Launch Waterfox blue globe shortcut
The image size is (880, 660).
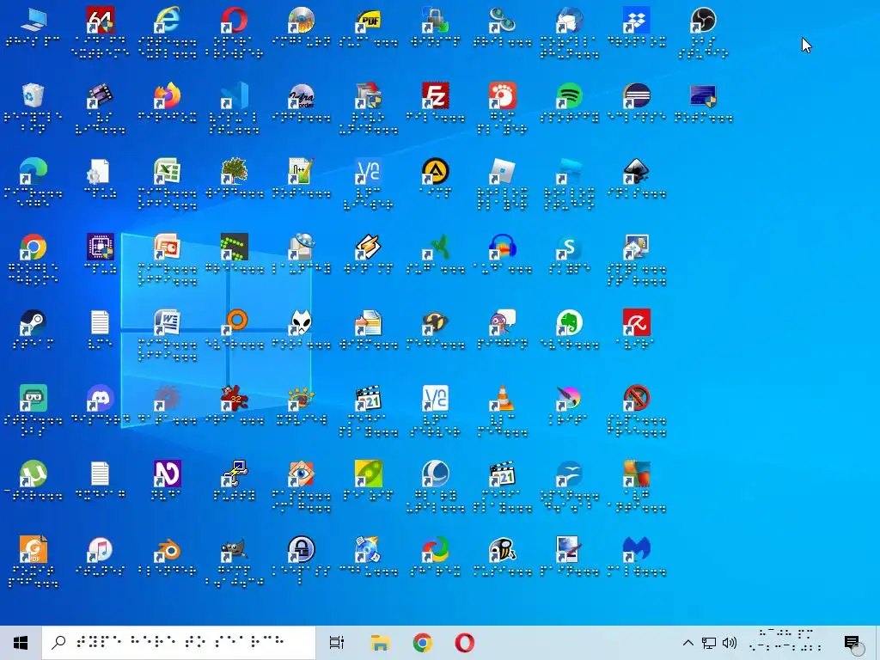[x=436, y=474]
